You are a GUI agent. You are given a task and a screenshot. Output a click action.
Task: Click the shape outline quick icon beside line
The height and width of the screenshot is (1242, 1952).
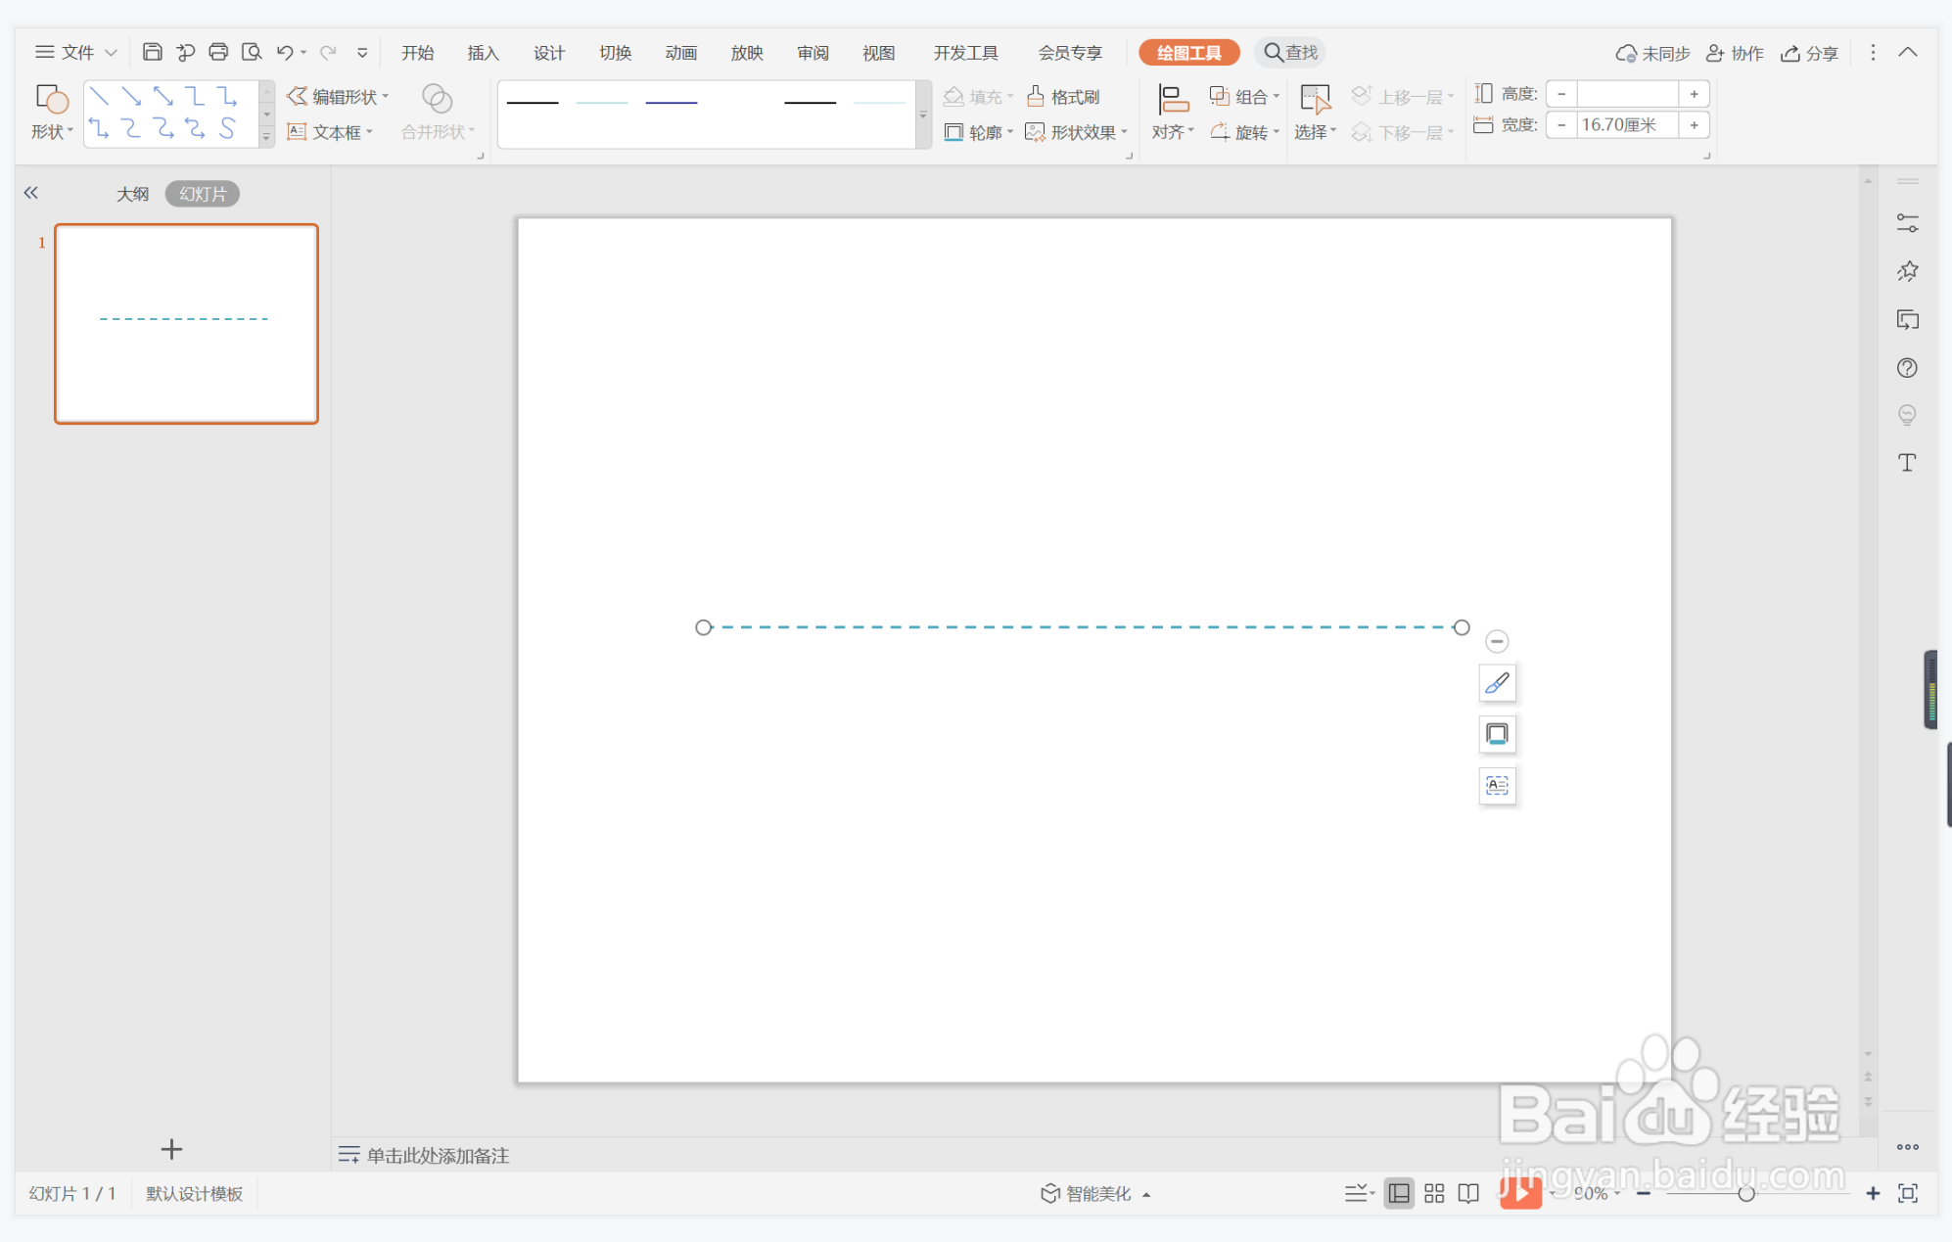coord(1497,734)
